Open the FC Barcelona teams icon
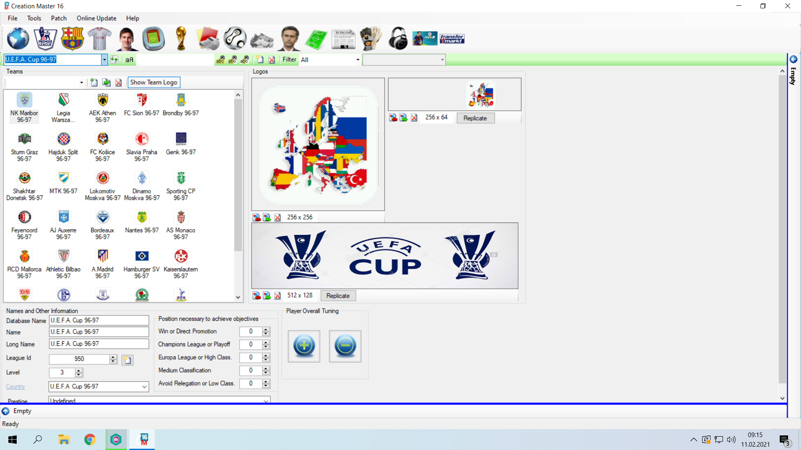801x450 pixels. click(72, 38)
